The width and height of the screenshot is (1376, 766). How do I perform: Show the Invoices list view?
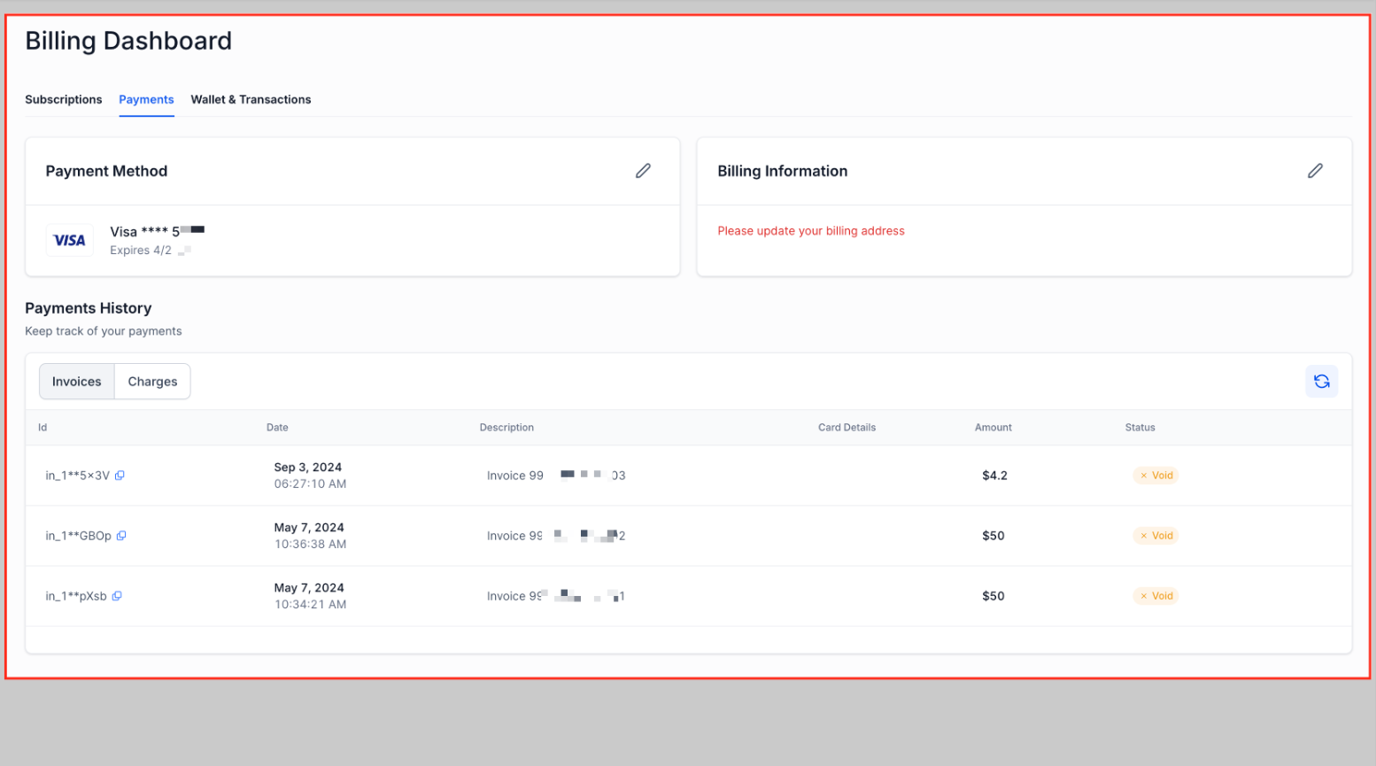click(77, 382)
